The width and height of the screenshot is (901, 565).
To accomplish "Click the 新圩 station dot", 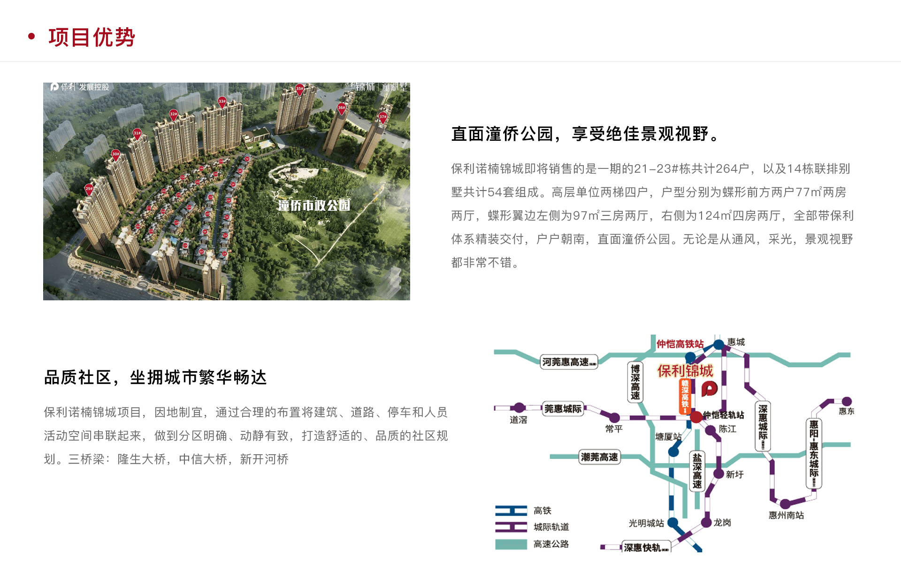I will [x=718, y=473].
